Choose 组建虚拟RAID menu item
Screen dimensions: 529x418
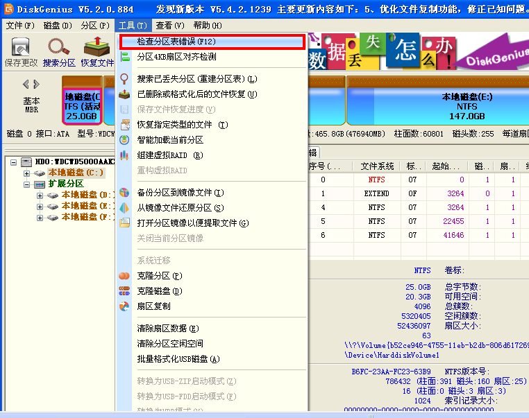[x=169, y=155]
